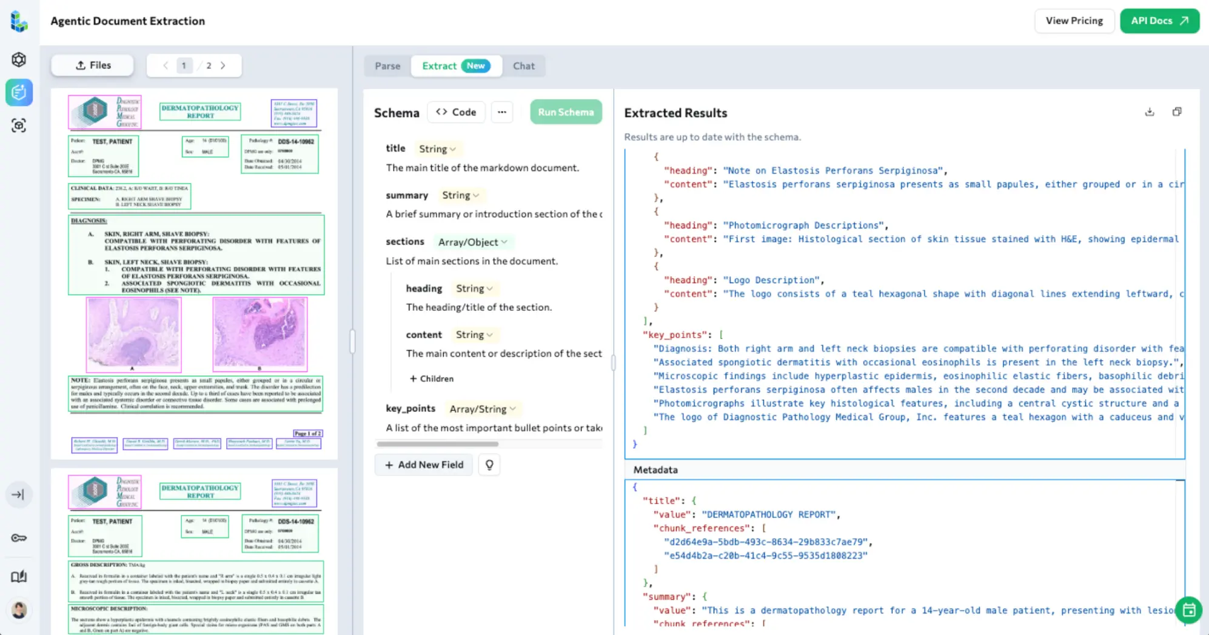Switch to the Chat tab
The image size is (1209, 635).
(x=524, y=66)
